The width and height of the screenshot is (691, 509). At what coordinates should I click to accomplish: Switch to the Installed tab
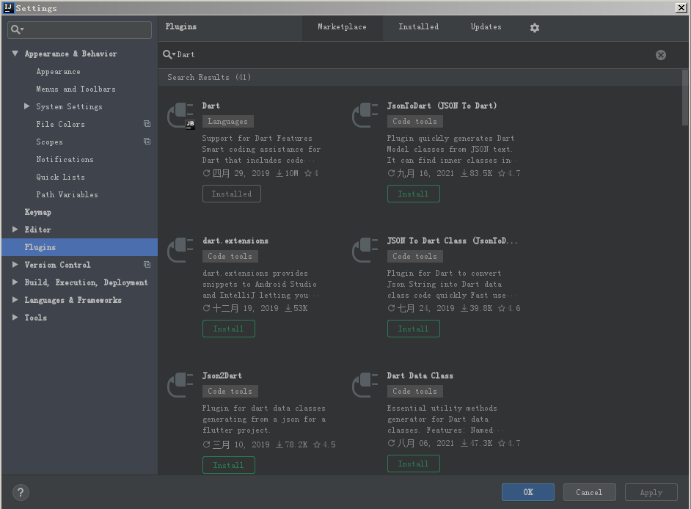pos(419,27)
